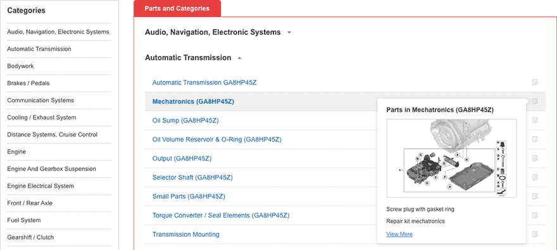Click 'Screw plug with gasket ring' text
The width and height of the screenshot is (557, 250).
(420, 209)
